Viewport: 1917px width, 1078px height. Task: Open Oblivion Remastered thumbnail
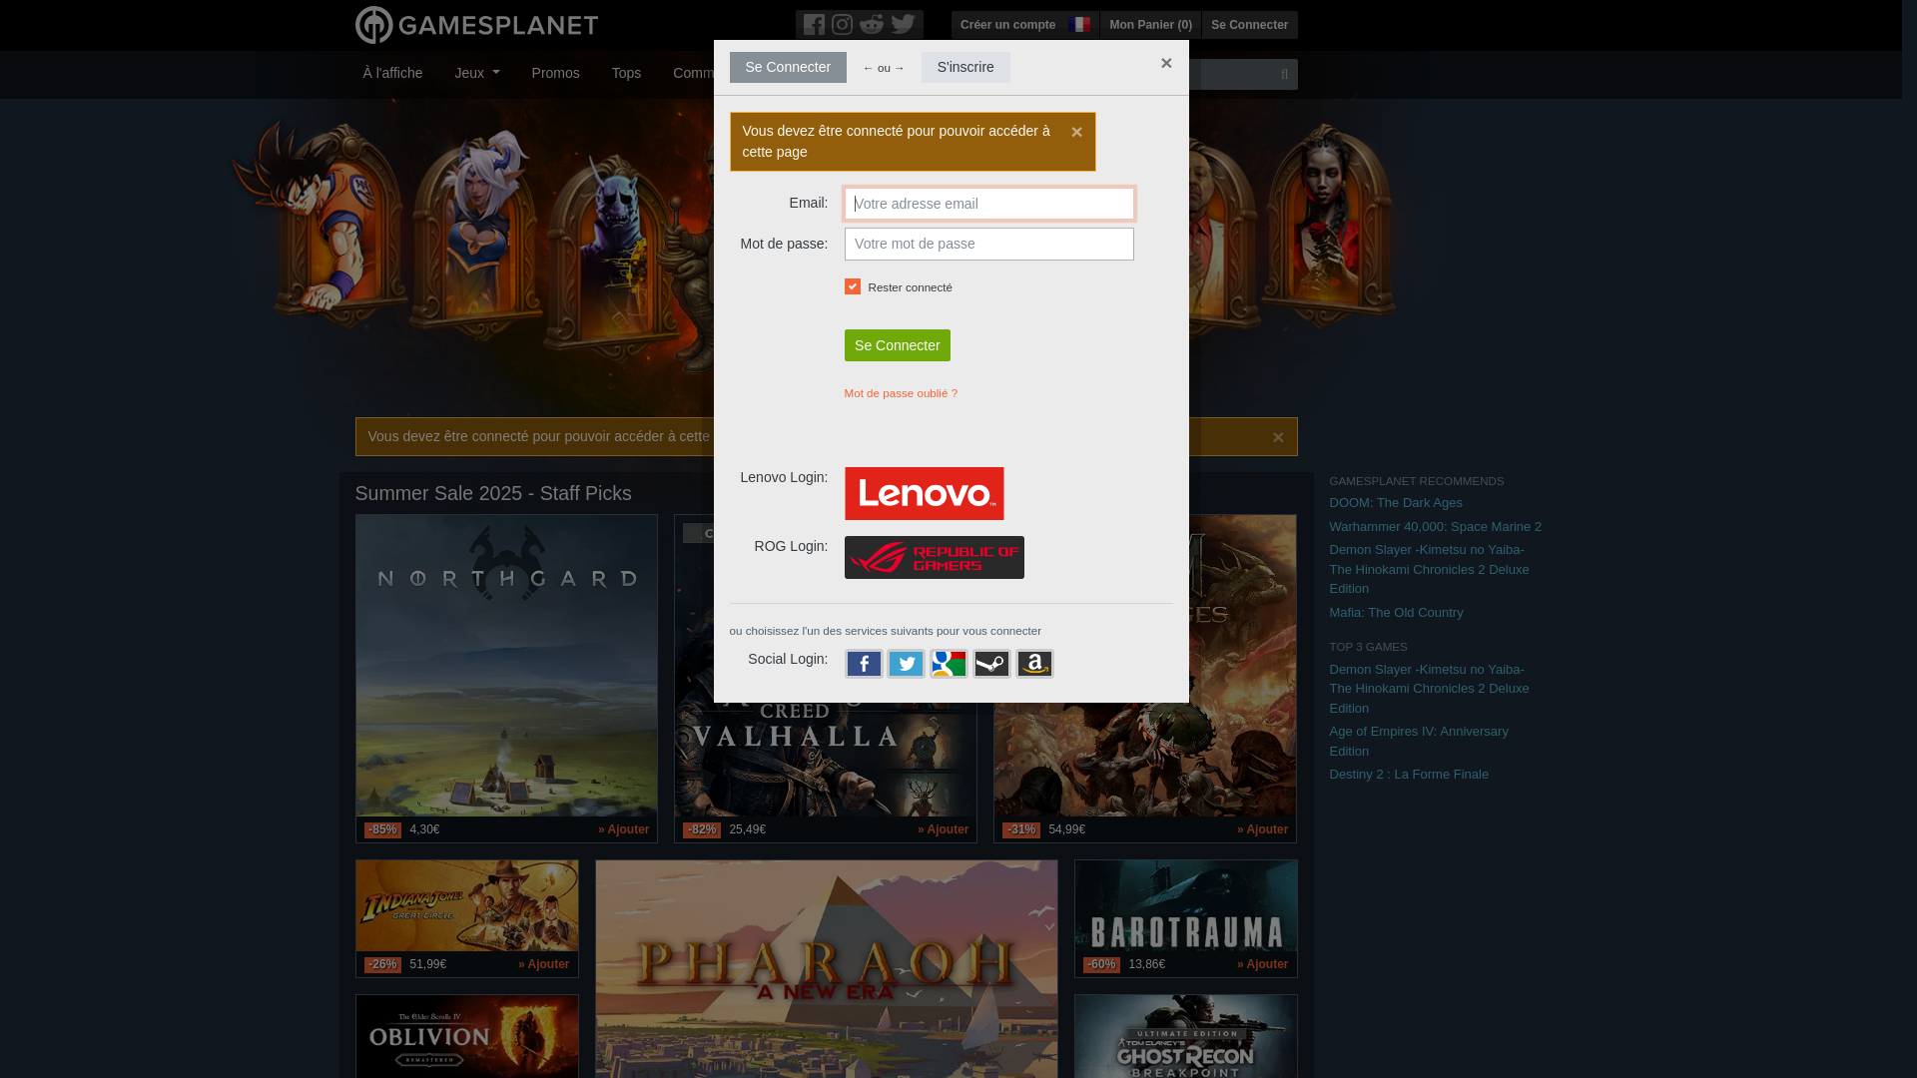click(x=466, y=1036)
